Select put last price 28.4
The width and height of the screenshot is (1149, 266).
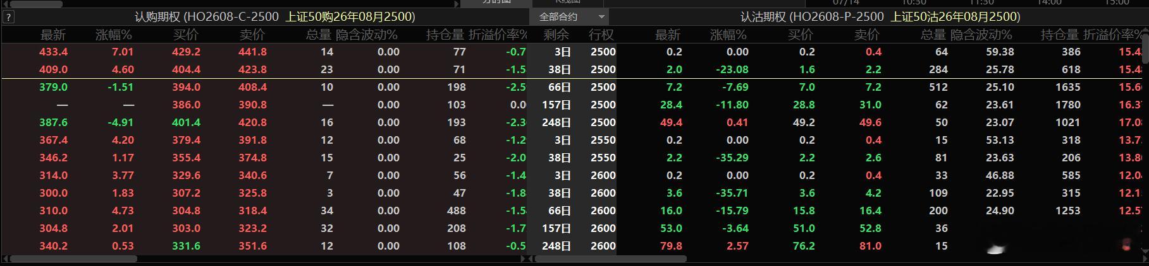point(671,105)
